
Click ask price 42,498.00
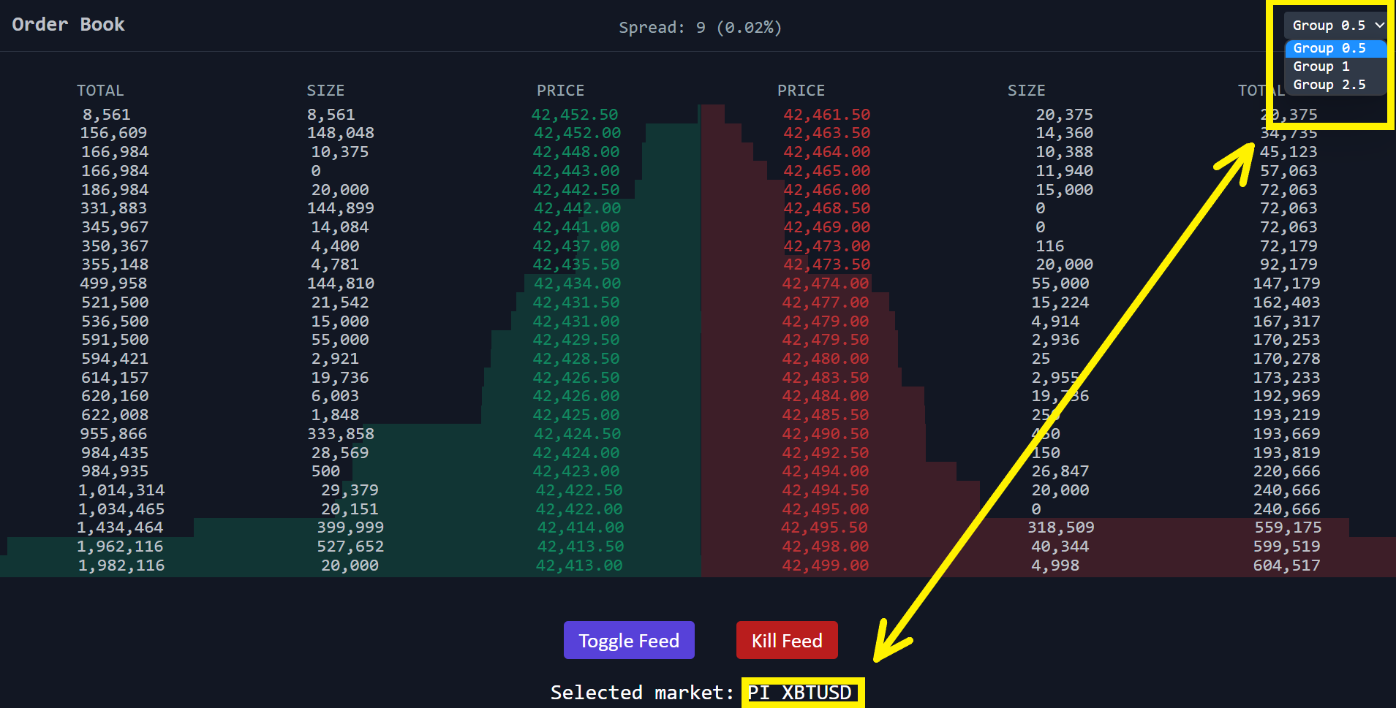[826, 547]
